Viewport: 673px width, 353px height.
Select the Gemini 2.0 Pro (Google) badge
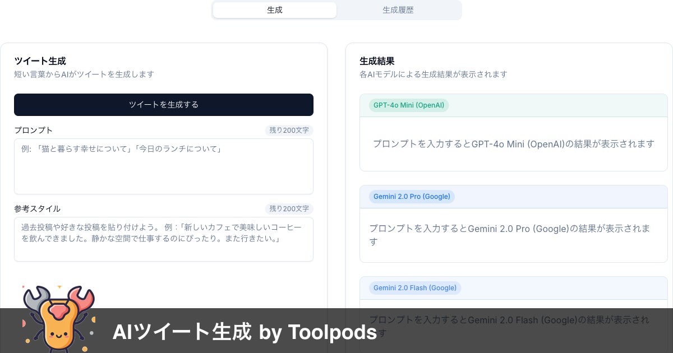pos(412,197)
